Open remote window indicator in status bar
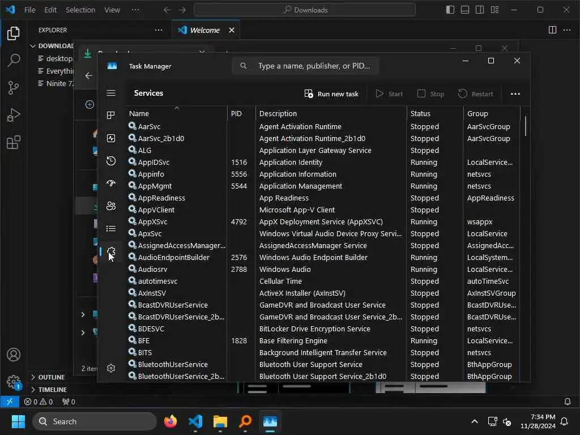Image resolution: width=580 pixels, height=435 pixels. (x=10, y=402)
